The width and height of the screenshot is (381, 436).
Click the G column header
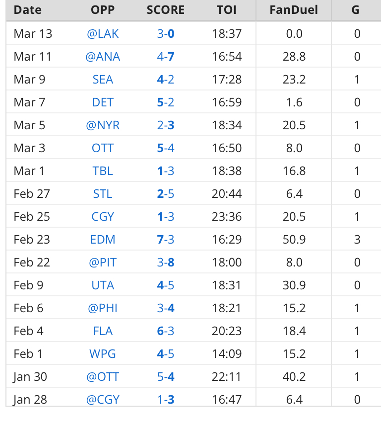pos(355,10)
